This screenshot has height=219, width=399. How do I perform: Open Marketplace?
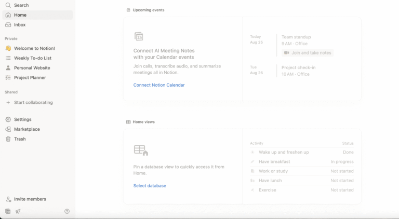[x=37, y=129]
